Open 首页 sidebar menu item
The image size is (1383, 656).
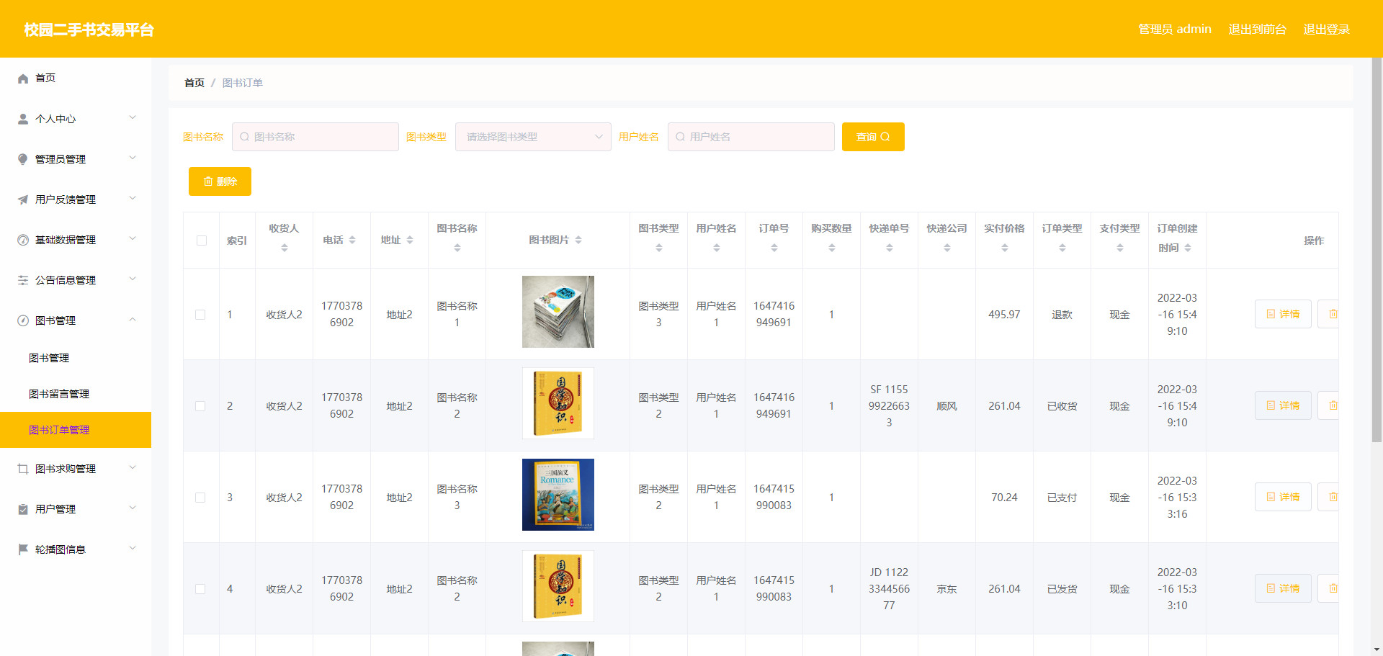[76, 78]
